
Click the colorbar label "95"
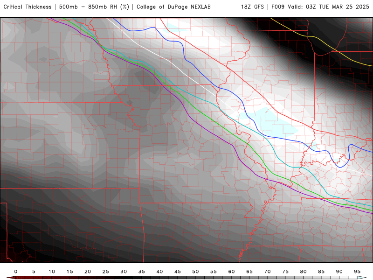357,272
